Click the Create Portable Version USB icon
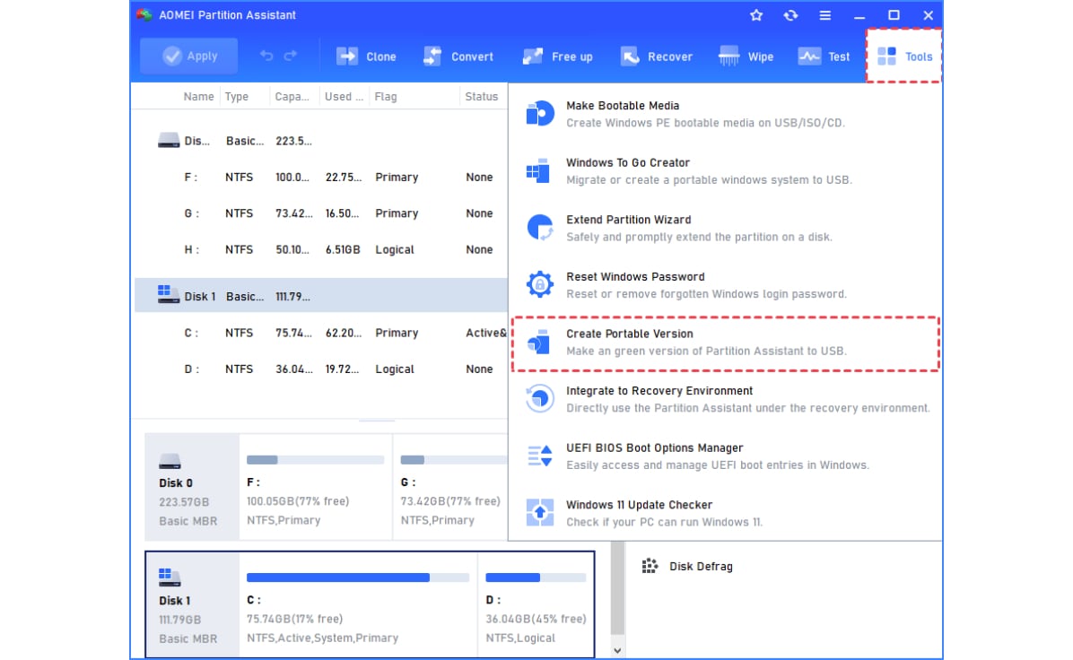Screen dimensions: 1073x660 pos(539,342)
